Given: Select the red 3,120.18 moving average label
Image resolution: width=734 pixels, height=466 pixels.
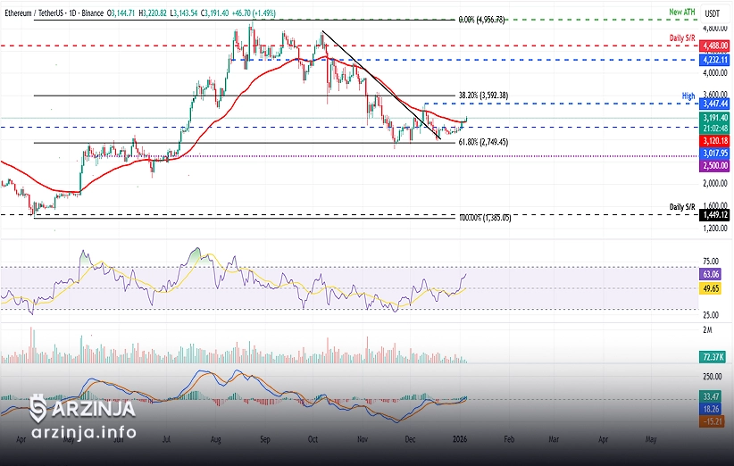Looking at the screenshot, I should [714, 141].
